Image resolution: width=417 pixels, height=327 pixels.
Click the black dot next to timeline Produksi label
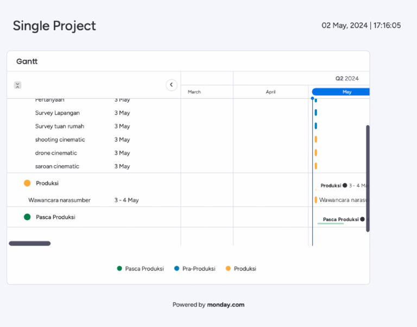click(x=345, y=185)
